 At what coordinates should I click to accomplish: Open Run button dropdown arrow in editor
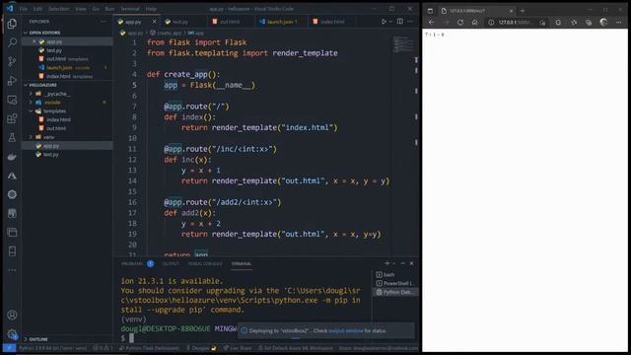point(390,22)
